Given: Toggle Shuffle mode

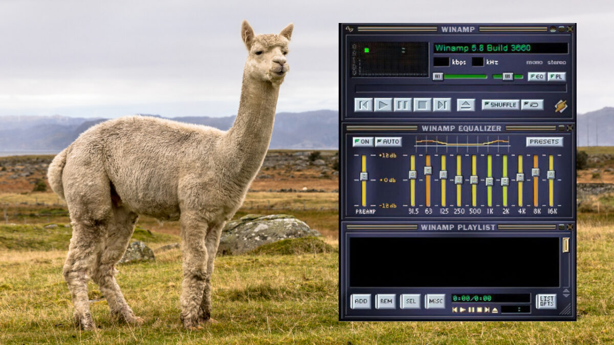Looking at the screenshot, I should click(500, 105).
